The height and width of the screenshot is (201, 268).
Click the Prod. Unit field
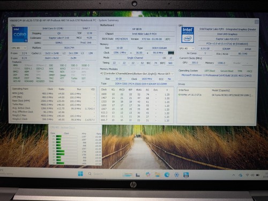coord(86,43)
